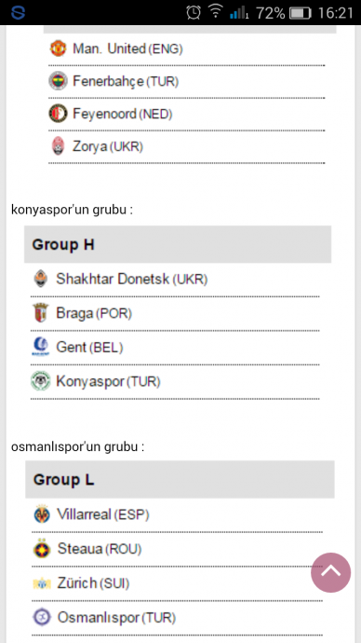Select the Group H header
The image size is (361, 643).
click(x=178, y=244)
